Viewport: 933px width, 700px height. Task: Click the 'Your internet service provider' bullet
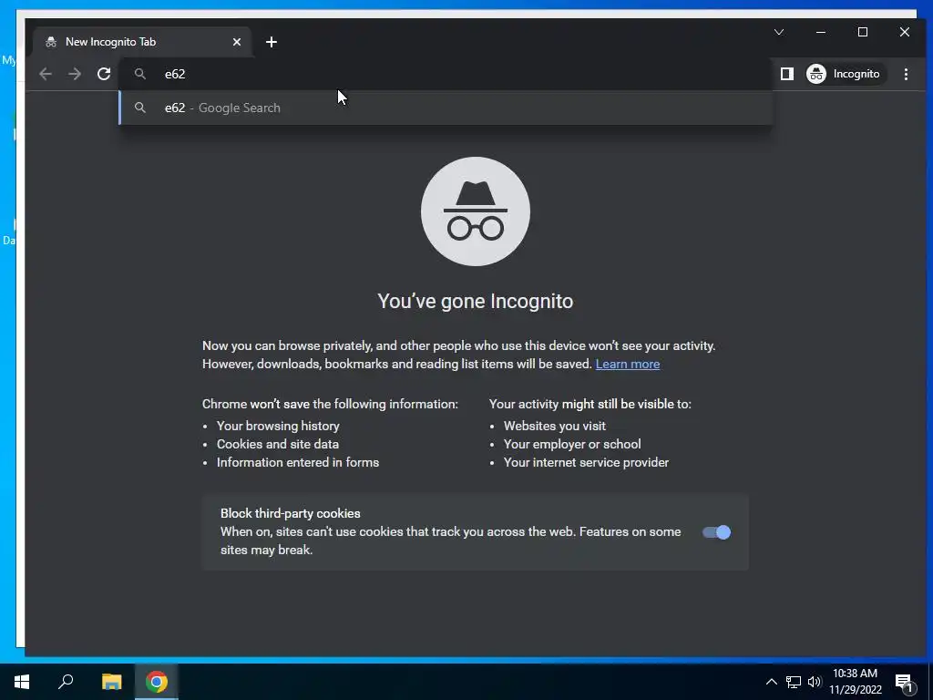pos(586,462)
